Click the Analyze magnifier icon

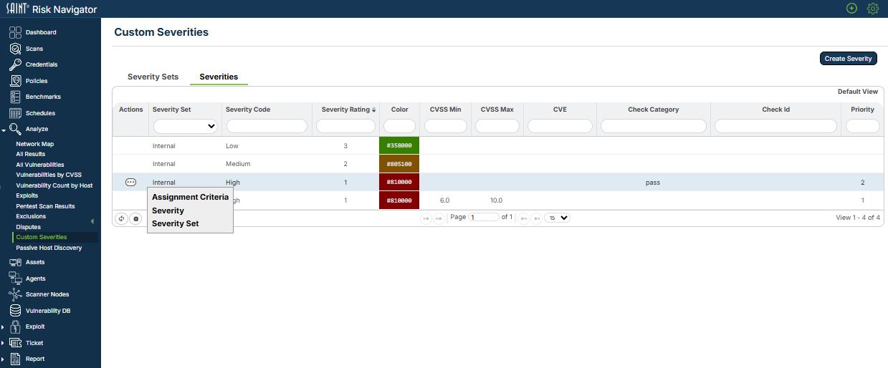(15, 129)
